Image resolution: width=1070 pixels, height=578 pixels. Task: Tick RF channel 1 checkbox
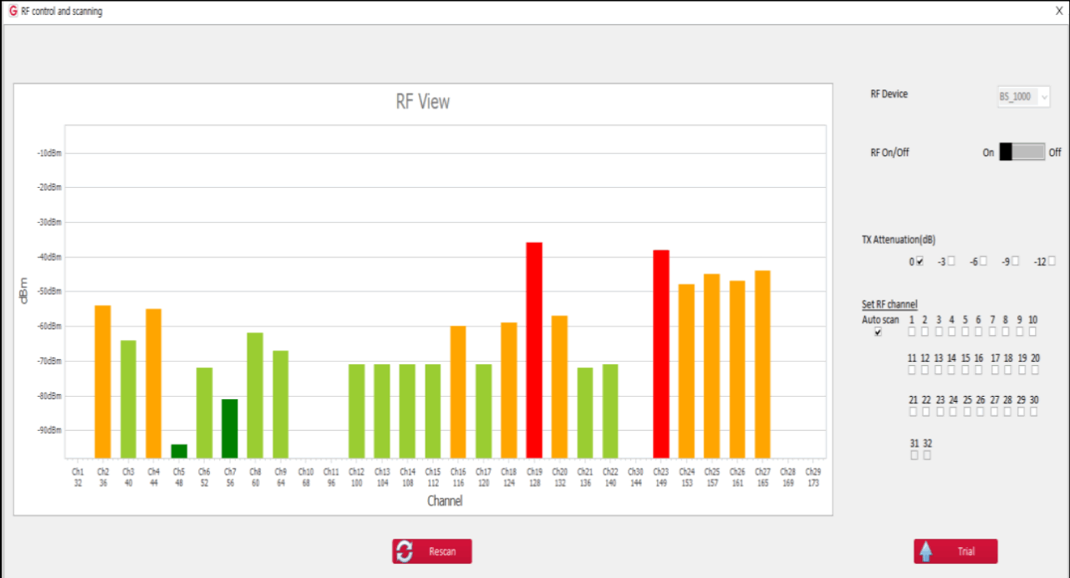pos(913,332)
